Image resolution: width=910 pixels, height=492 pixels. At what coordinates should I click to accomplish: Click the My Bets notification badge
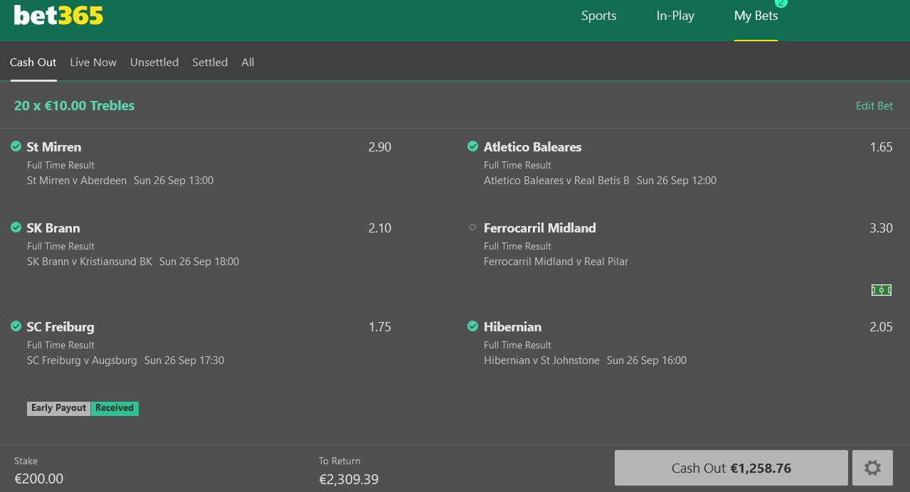tap(781, 3)
